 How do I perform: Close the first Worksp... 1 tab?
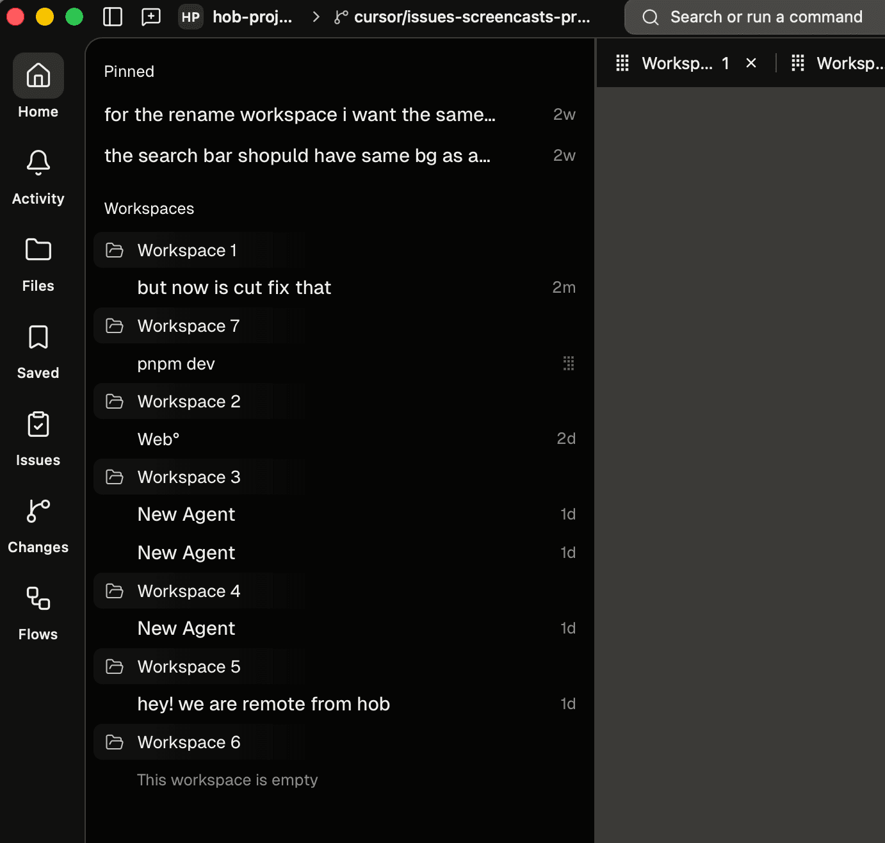click(751, 63)
